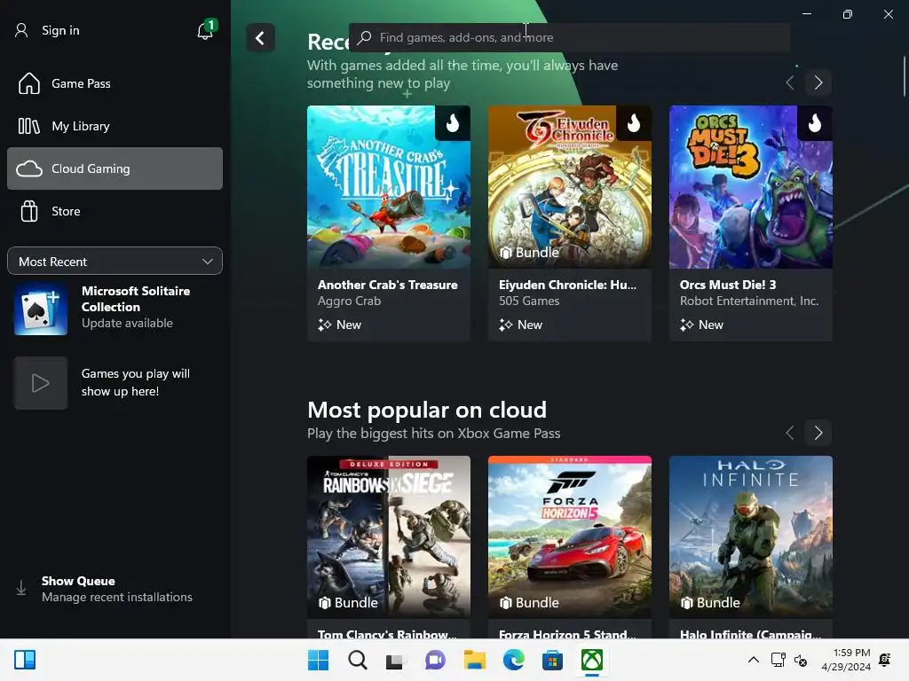This screenshot has height=681, width=909.
Task: Open the Eiyuden Chronicle bundle card
Action: (x=570, y=223)
